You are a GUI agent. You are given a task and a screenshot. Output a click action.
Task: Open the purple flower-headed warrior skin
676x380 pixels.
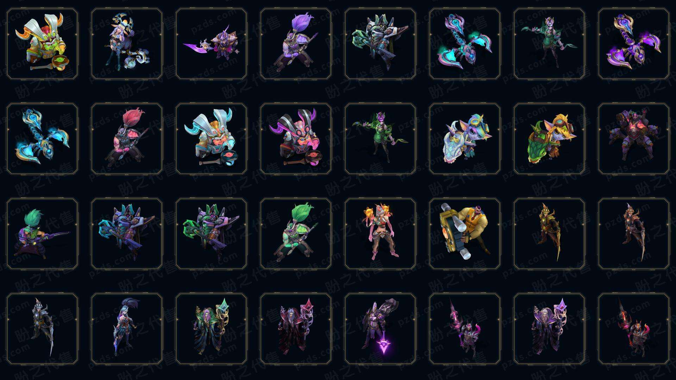click(296, 44)
